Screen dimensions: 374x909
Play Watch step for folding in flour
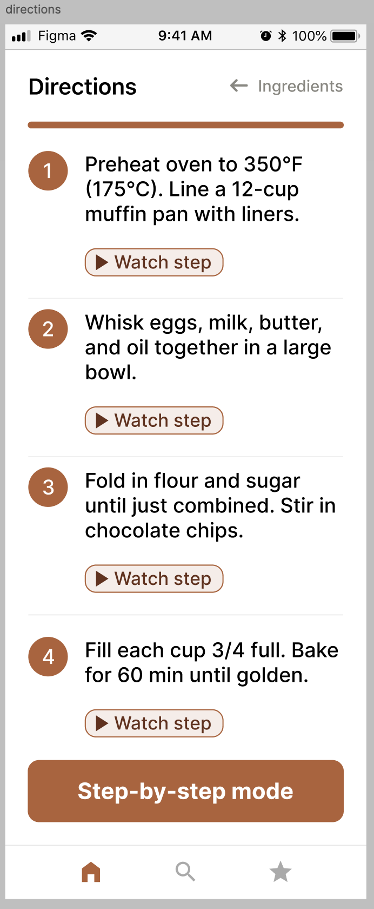(154, 578)
